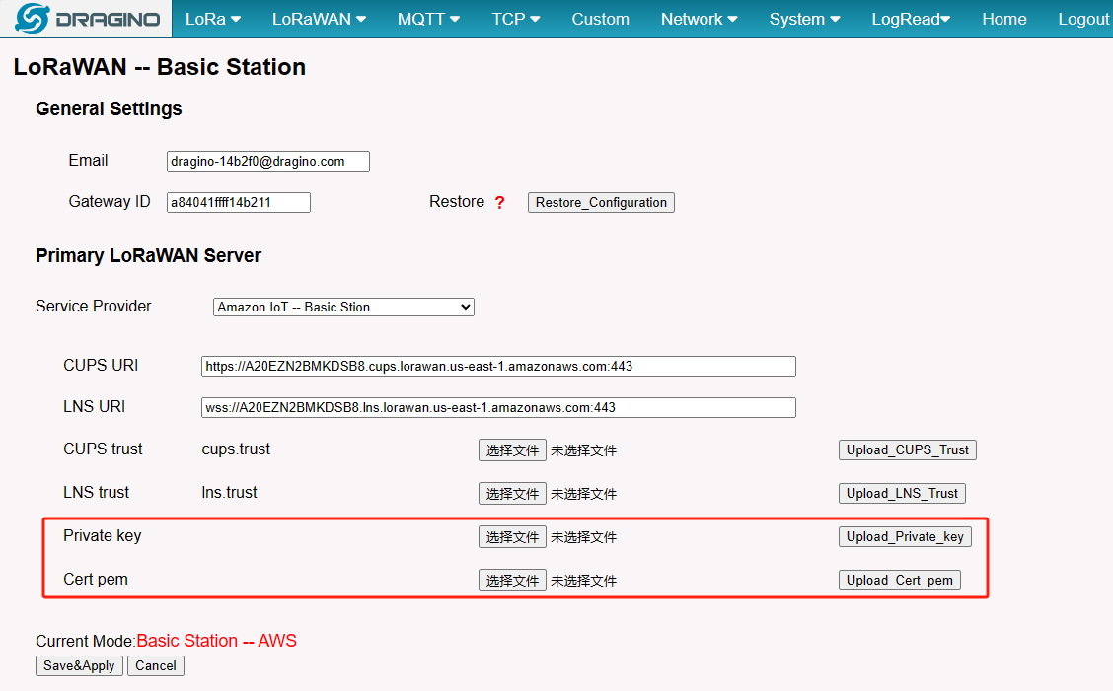
Task: Open the Network menu
Action: (x=700, y=19)
